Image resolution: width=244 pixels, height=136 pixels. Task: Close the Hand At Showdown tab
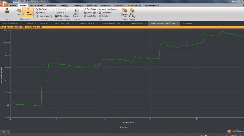[x=22, y=23]
